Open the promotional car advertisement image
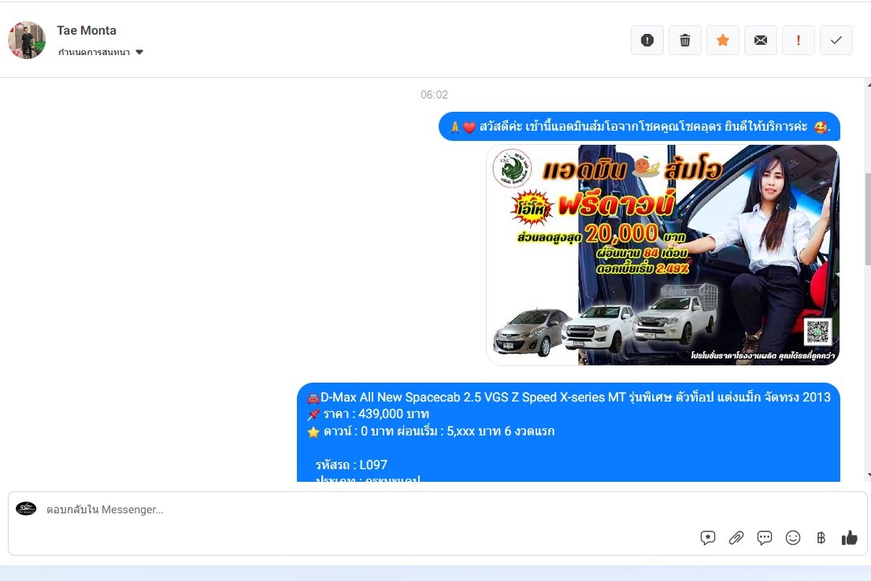Screen dimensions: 871x581 (x=662, y=255)
